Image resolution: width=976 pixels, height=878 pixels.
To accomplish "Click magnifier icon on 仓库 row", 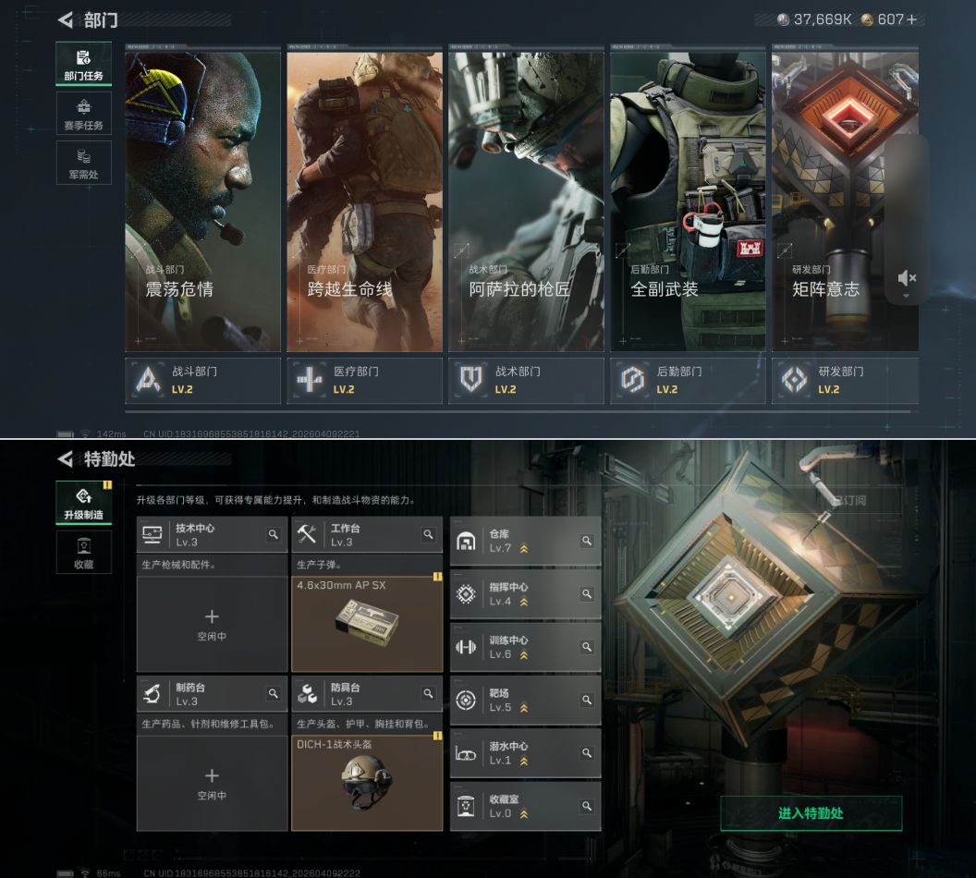I will click(x=586, y=541).
